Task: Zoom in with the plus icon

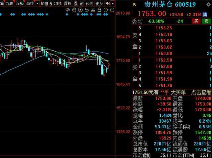Action: (106, 10)
